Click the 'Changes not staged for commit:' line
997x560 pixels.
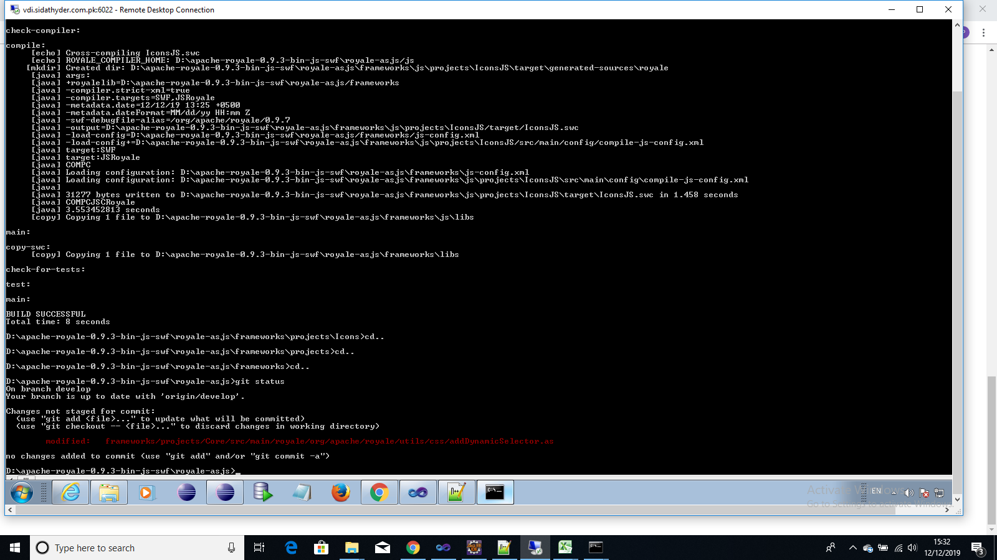click(80, 411)
